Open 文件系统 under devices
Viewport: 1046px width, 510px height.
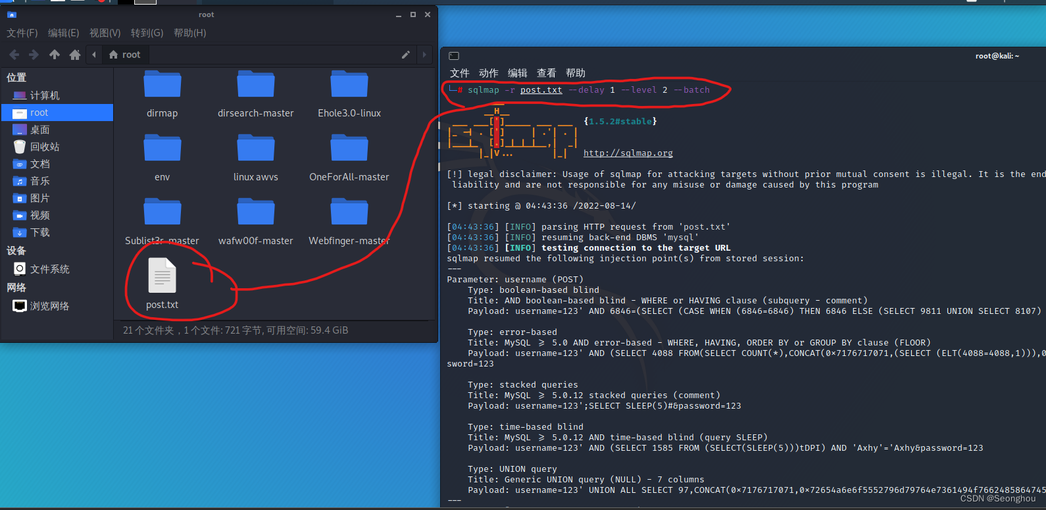point(57,269)
